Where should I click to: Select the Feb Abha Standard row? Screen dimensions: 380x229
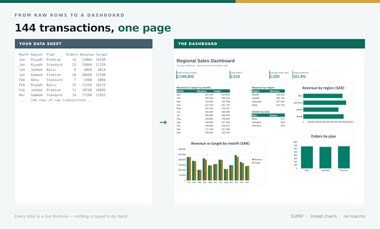tap(62, 80)
